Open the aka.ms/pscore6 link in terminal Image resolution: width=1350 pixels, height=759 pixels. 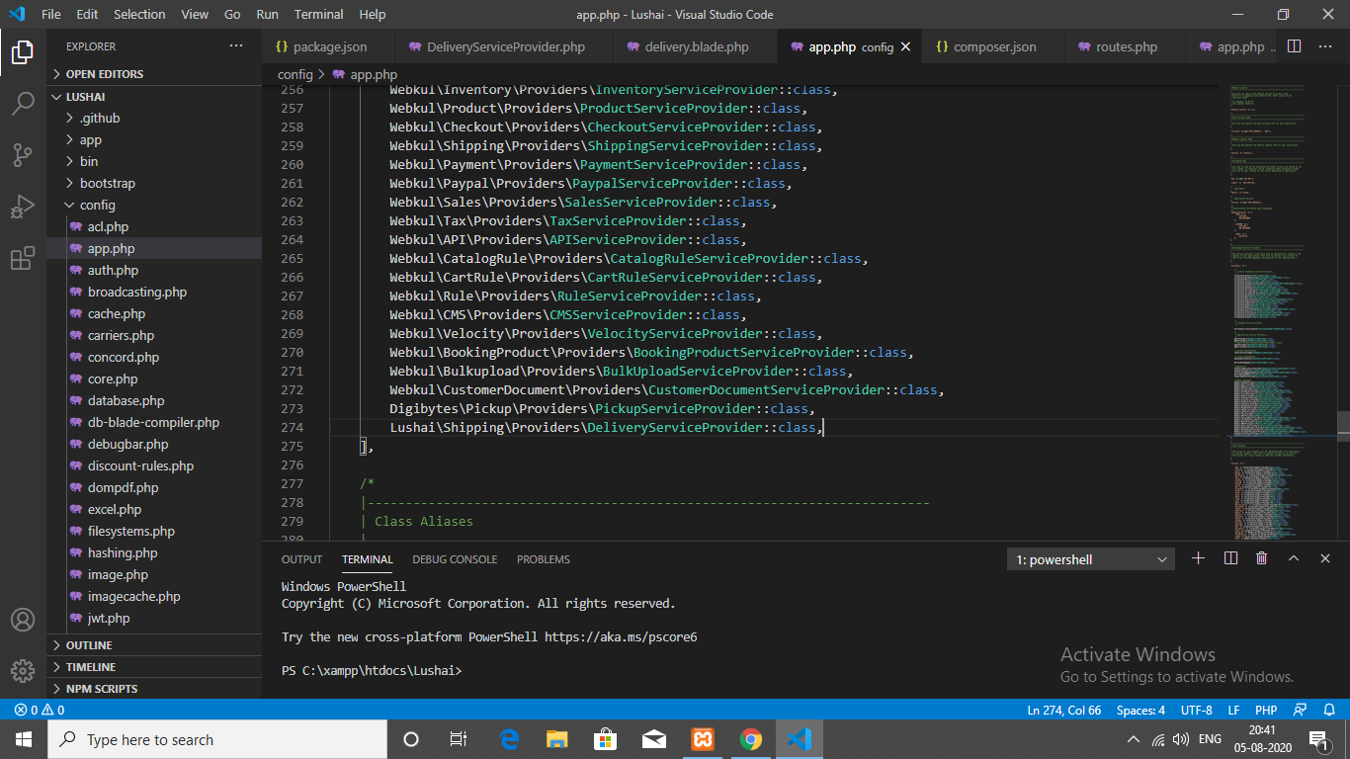pyautogui.click(x=621, y=637)
